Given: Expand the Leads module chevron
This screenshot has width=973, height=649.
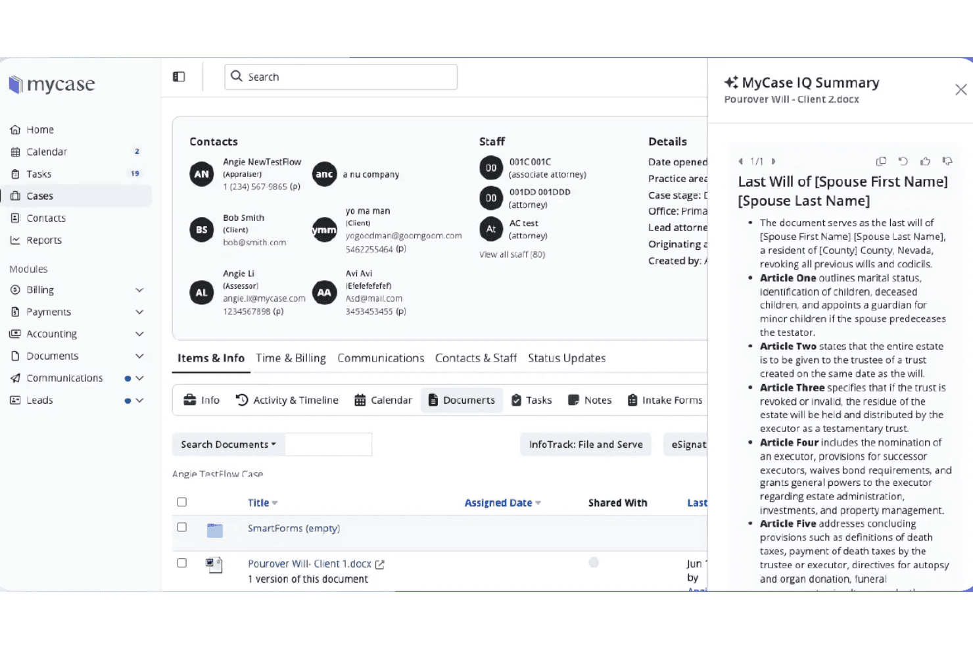Looking at the screenshot, I should point(139,400).
